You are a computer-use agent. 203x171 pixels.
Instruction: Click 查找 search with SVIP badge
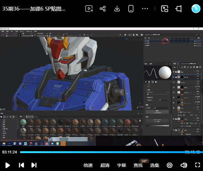(x=138, y=165)
